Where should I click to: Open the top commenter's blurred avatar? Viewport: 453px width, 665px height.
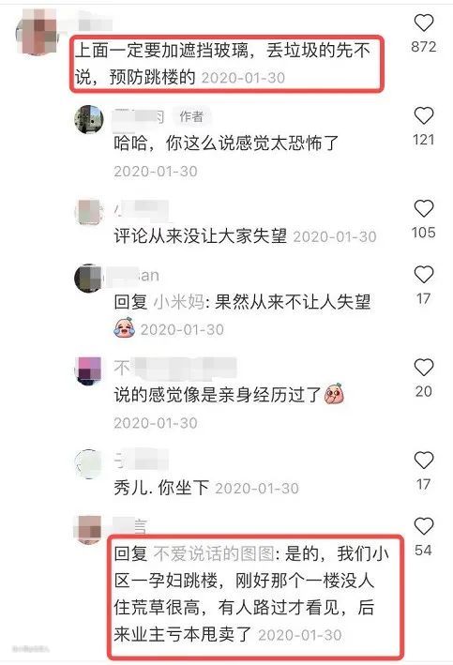[38, 32]
